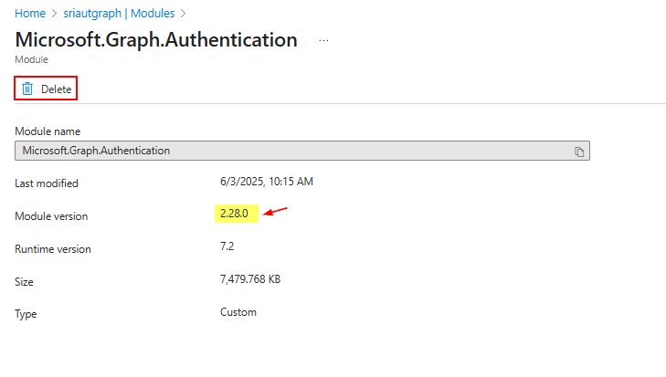Click the Last modified label
666x377 pixels.
point(47,183)
